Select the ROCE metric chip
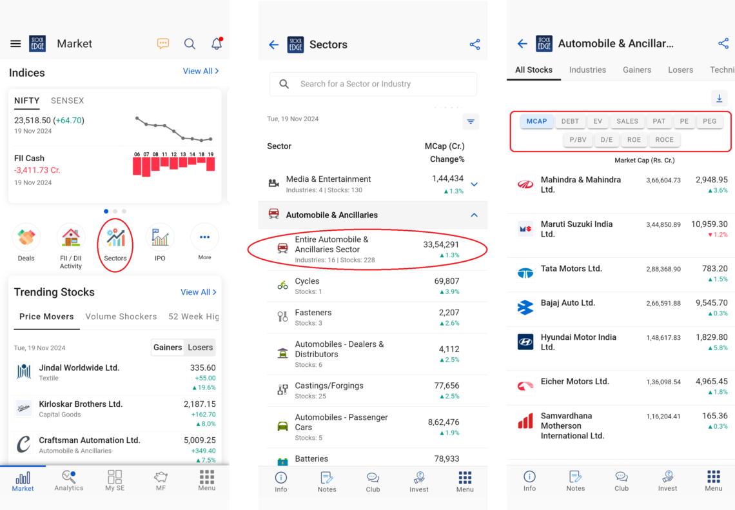The height and width of the screenshot is (510, 735). (664, 140)
